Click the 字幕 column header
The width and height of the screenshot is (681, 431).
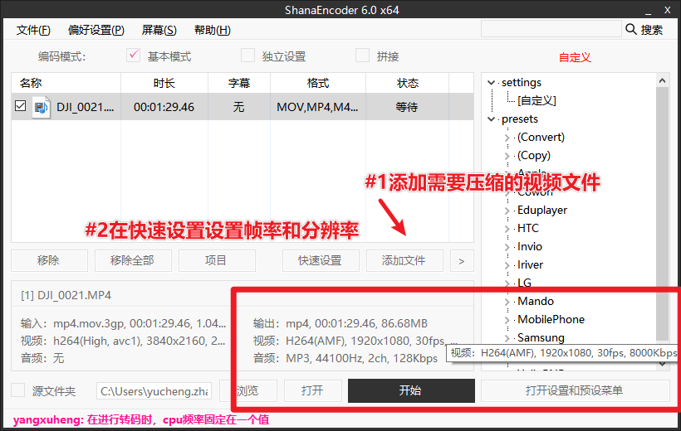coord(239,83)
